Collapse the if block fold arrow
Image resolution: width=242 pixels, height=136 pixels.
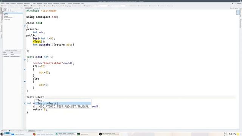25,69
